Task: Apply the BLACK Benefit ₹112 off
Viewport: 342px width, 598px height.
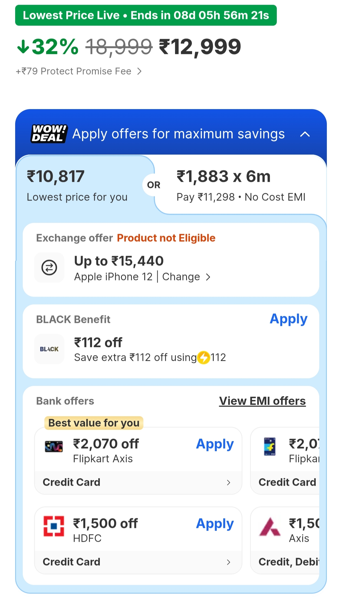Action: (x=288, y=319)
